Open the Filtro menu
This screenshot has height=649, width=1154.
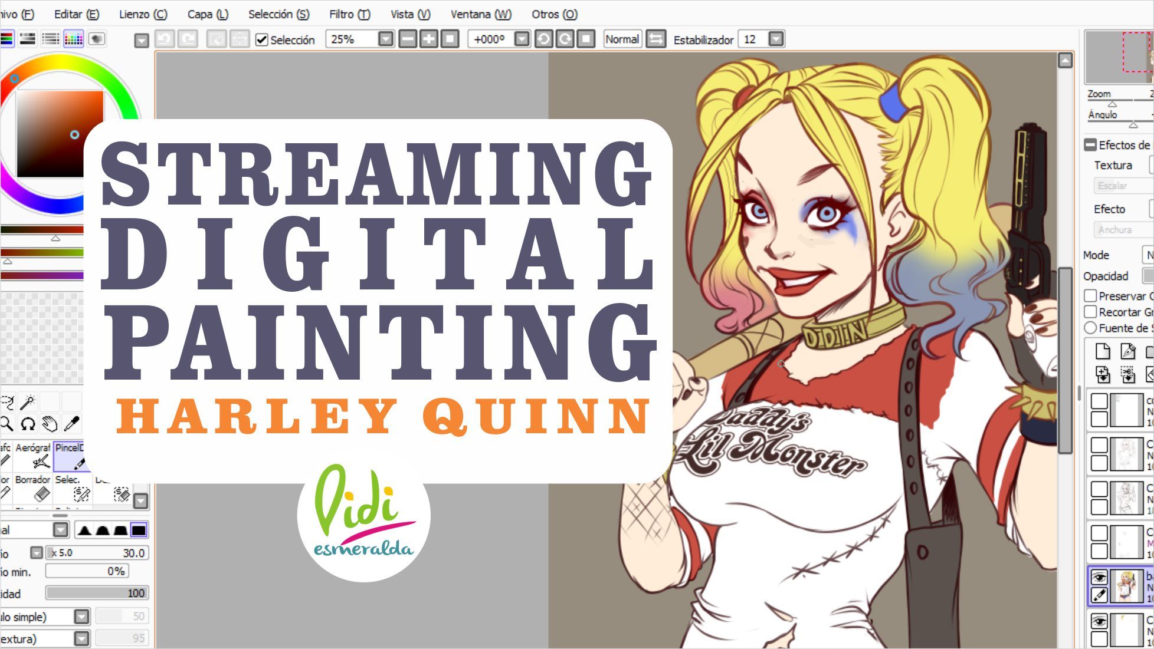coord(349,14)
